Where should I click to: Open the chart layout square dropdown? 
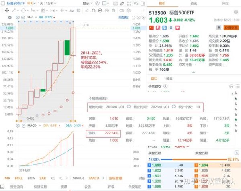coord(106,3)
